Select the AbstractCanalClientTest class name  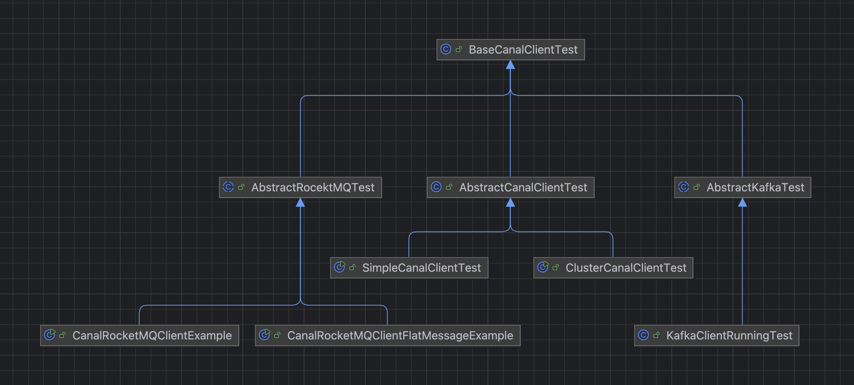(x=523, y=188)
